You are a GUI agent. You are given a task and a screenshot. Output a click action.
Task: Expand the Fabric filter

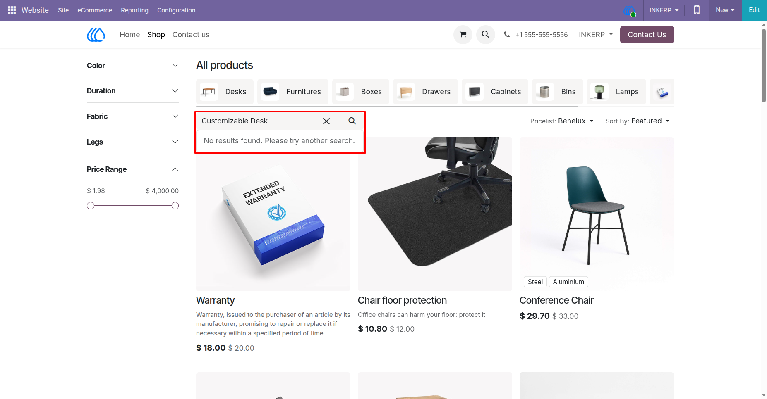pyautogui.click(x=133, y=116)
